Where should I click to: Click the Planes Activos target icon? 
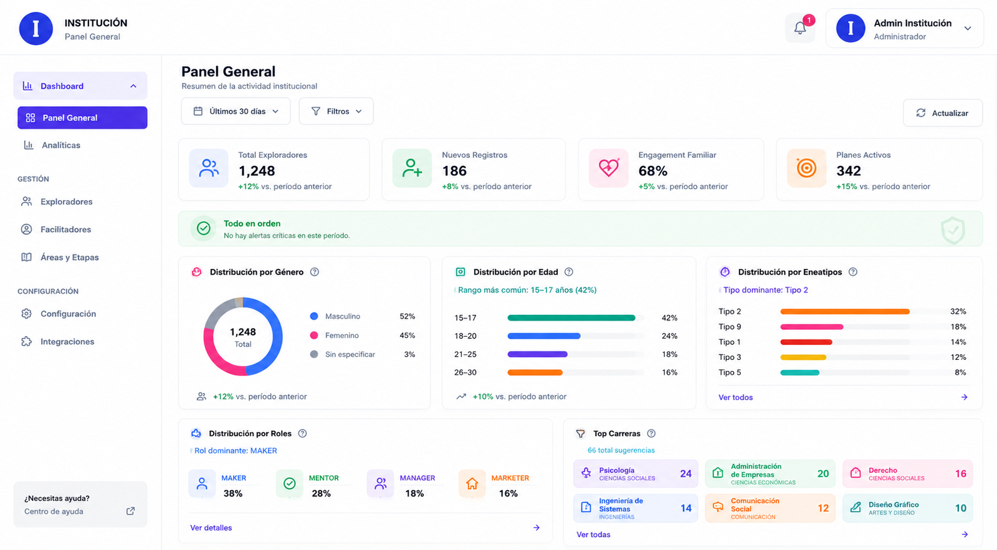tap(806, 168)
